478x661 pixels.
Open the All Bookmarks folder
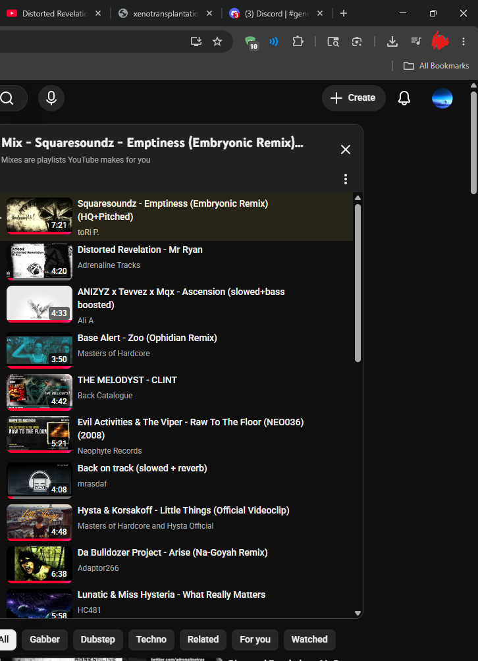click(437, 66)
